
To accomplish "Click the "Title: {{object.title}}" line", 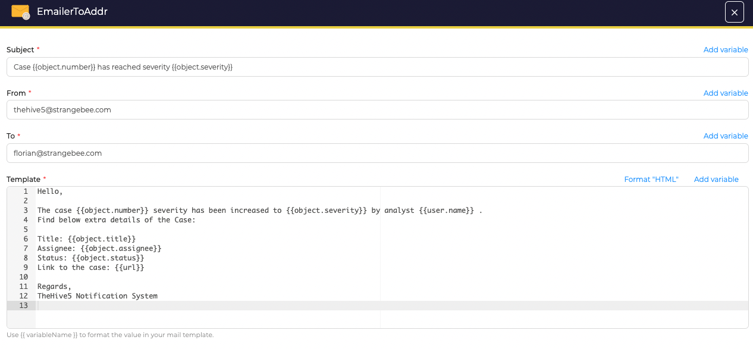I will (86, 239).
